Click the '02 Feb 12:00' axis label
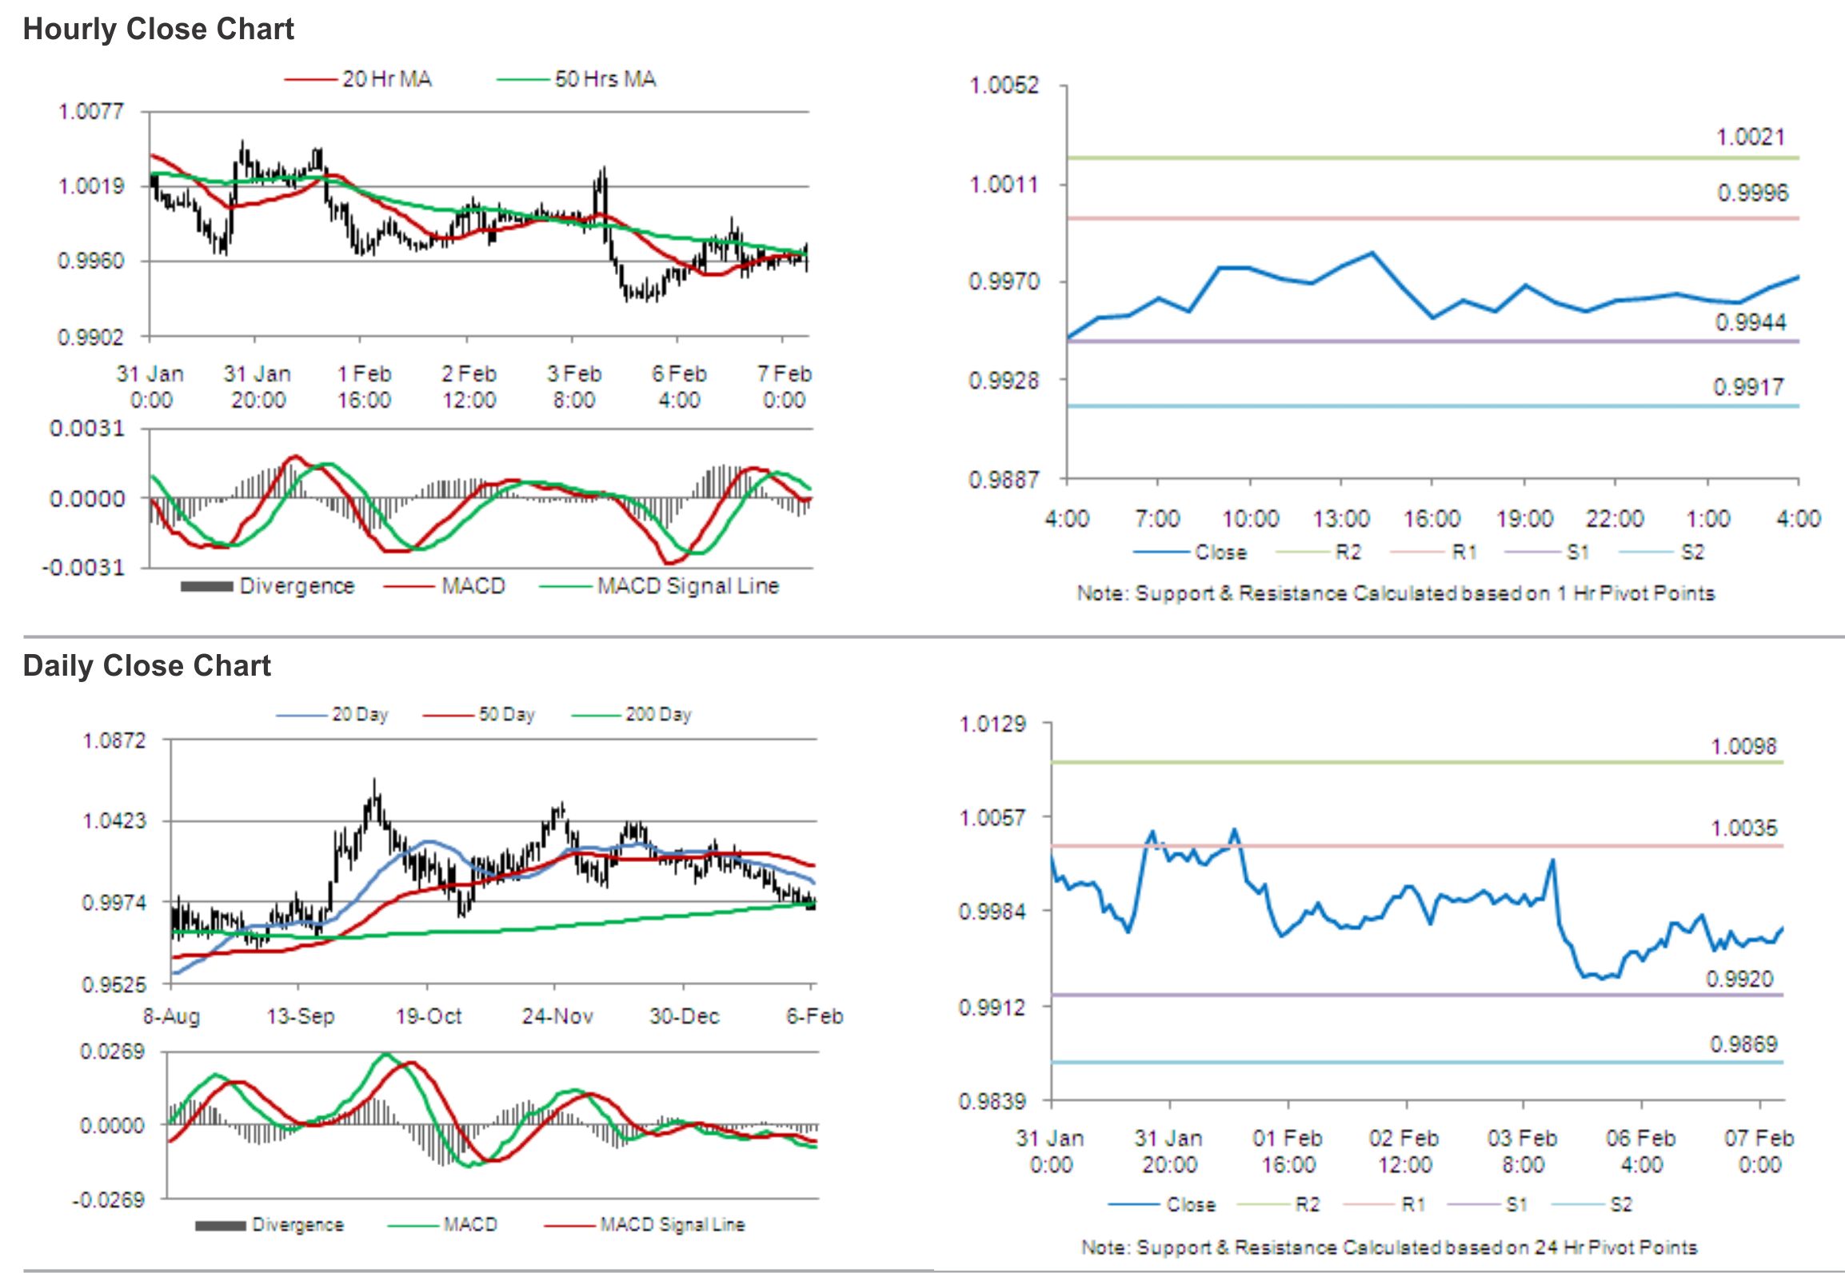The image size is (1845, 1273). [x=1404, y=1151]
